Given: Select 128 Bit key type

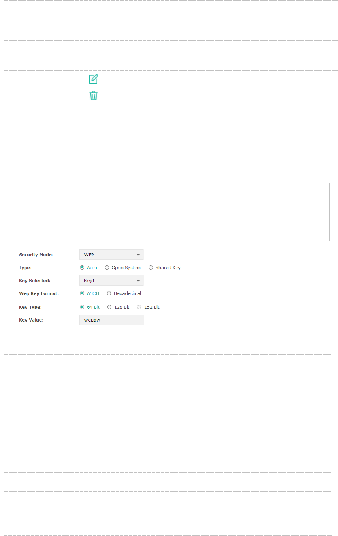Looking at the screenshot, I should pyautogui.click(x=109, y=307).
